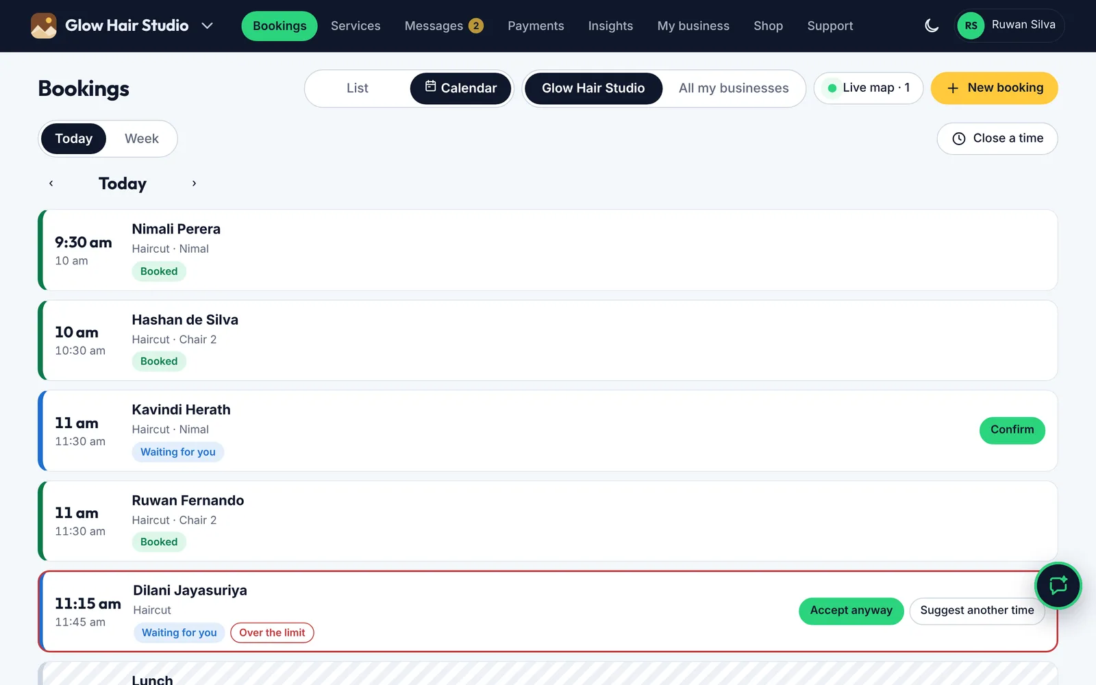Open Nimali Perera's booking name

tap(176, 229)
